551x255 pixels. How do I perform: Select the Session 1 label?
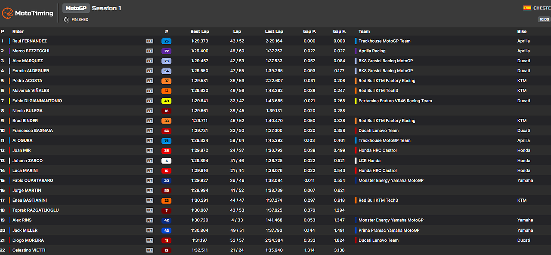(x=106, y=8)
